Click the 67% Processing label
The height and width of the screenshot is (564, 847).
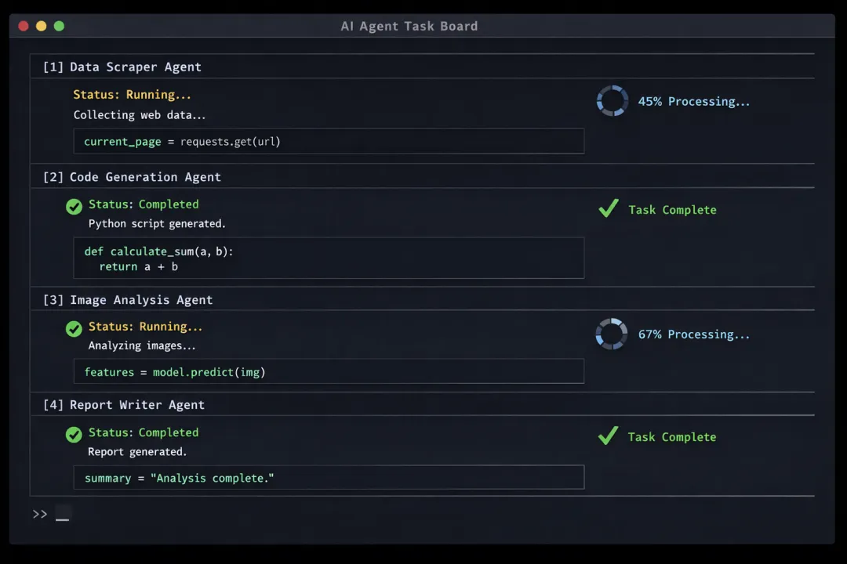(693, 334)
